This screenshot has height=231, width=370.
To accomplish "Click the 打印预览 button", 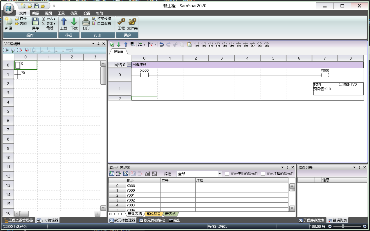I will click(102, 19).
